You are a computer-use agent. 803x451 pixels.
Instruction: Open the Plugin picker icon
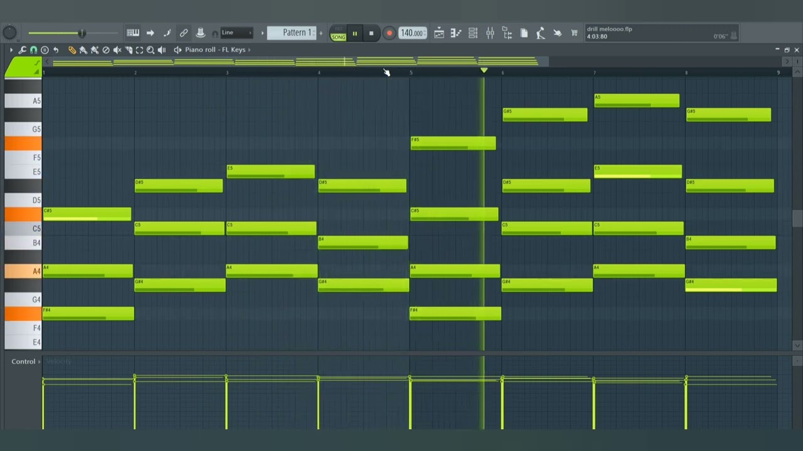(557, 33)
